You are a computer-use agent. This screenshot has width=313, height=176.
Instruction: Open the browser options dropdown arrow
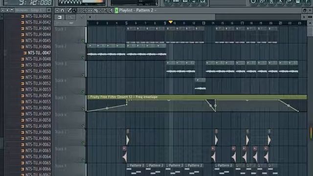point(2,10)
